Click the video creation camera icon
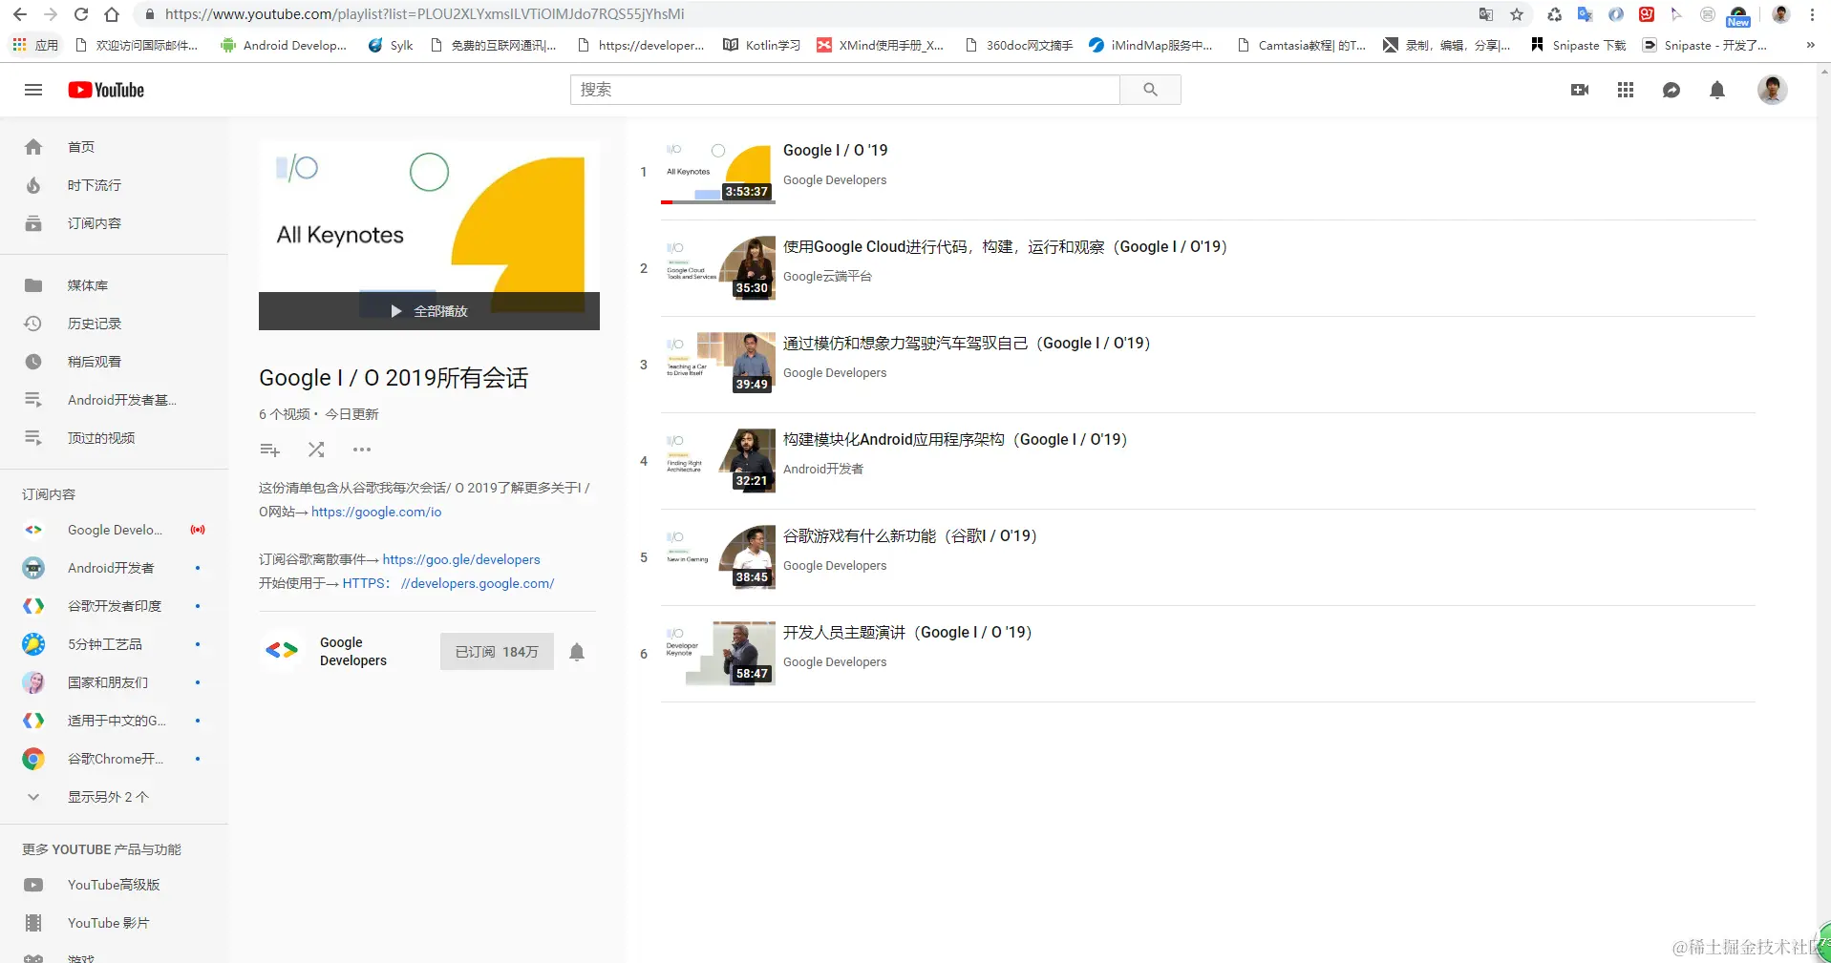Screen dimensions: 1831x963 tap(1580, 89)
